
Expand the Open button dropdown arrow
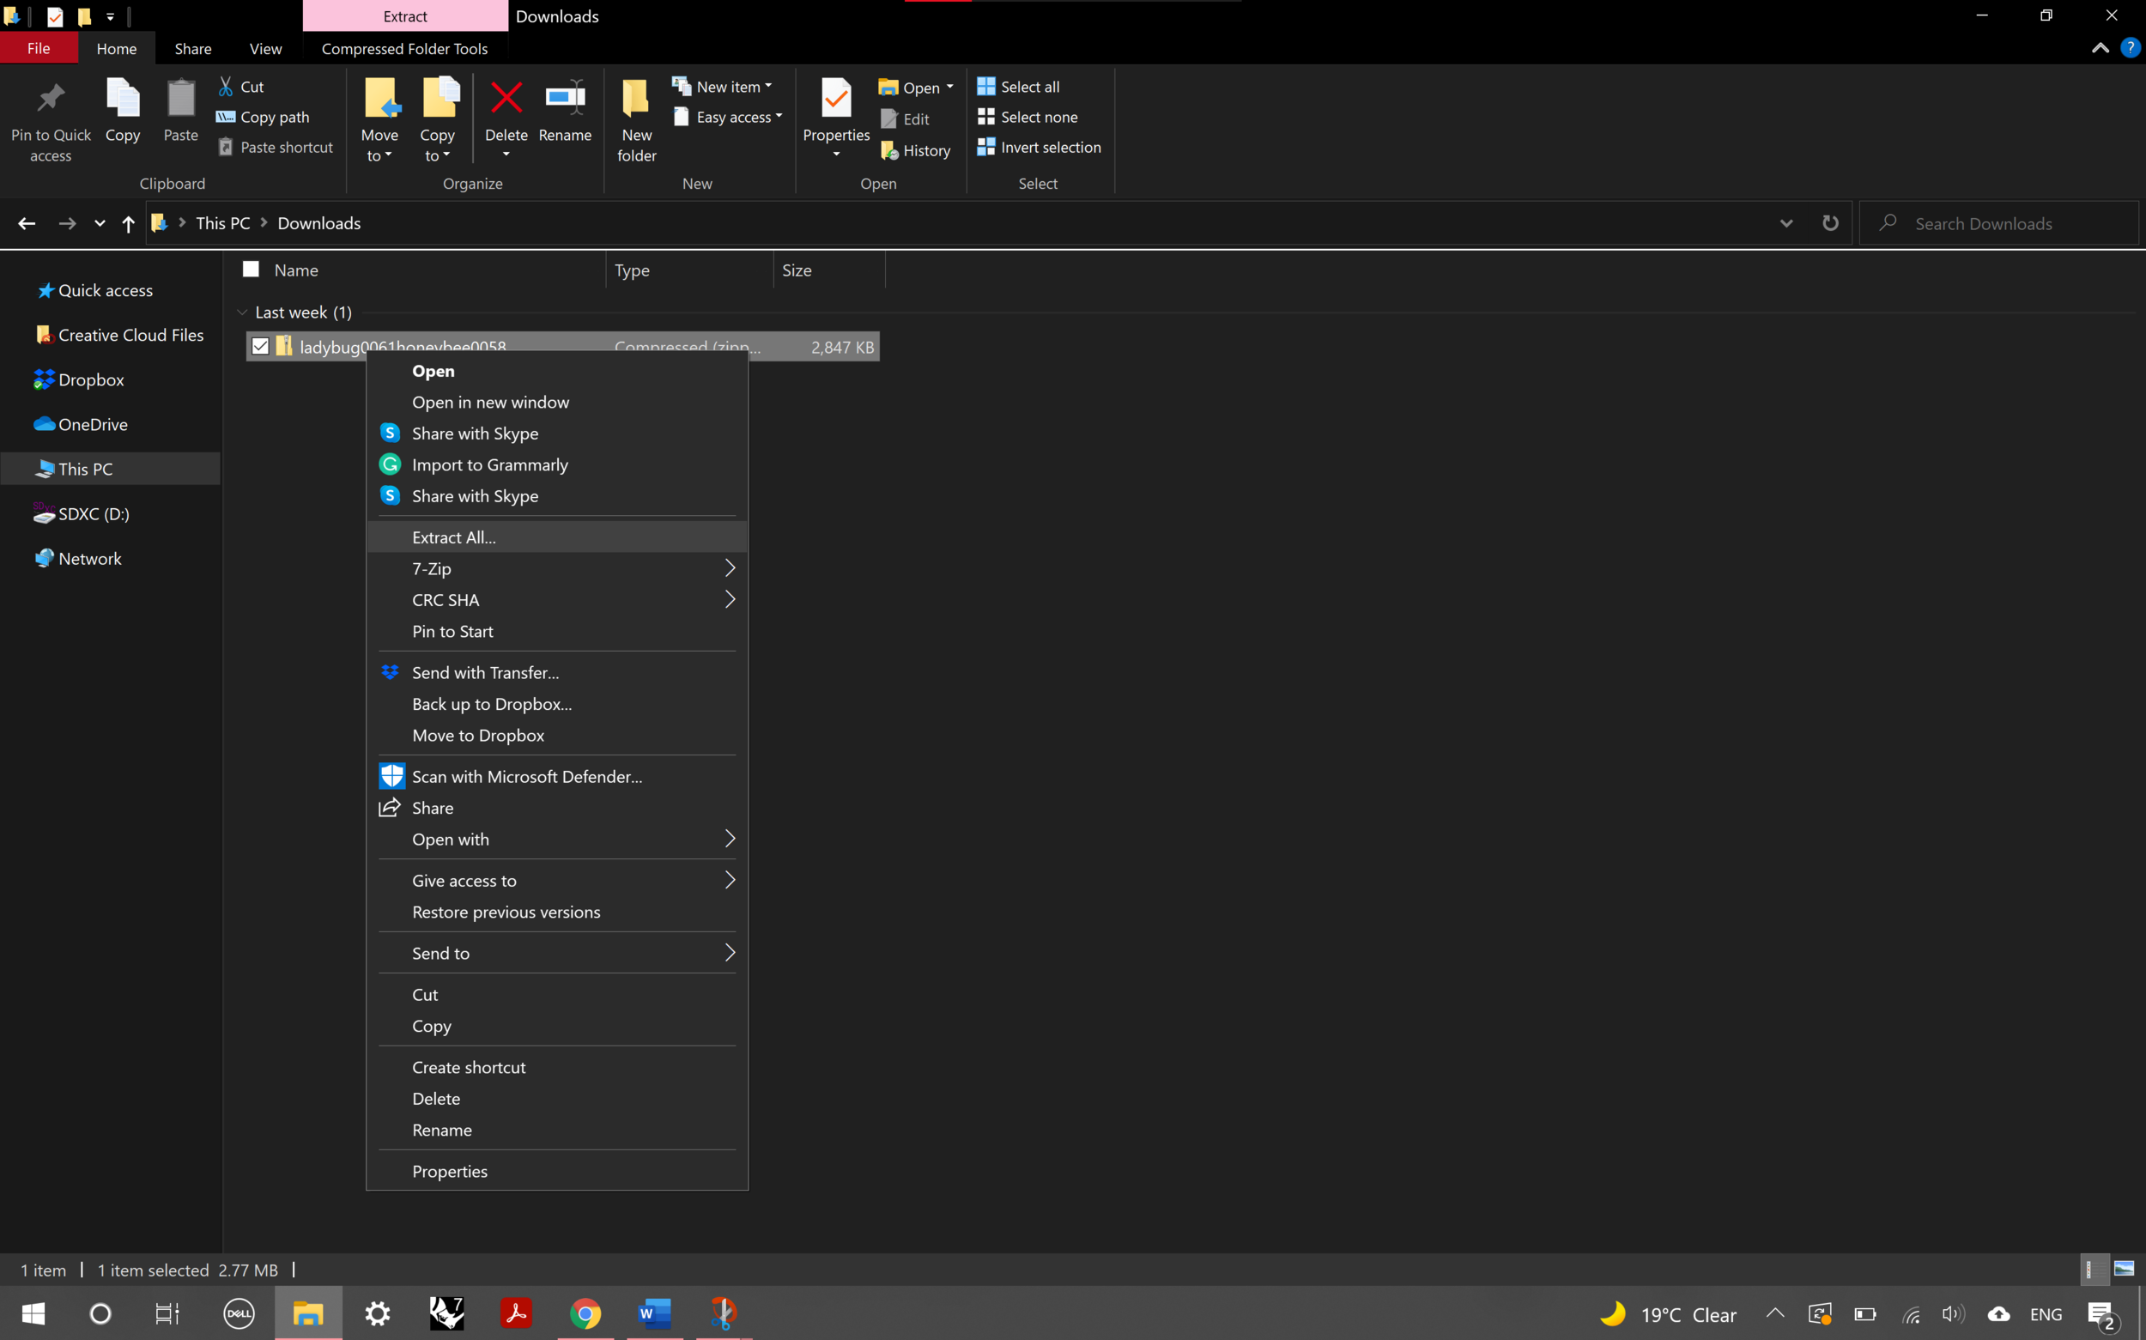tap(949, 87)
